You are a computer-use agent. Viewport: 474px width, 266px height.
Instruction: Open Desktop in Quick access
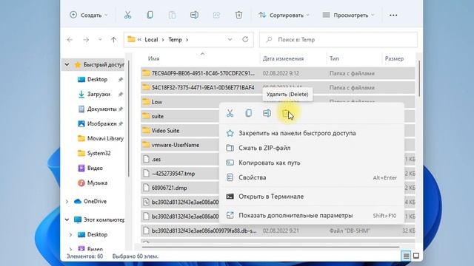(97, 79)
